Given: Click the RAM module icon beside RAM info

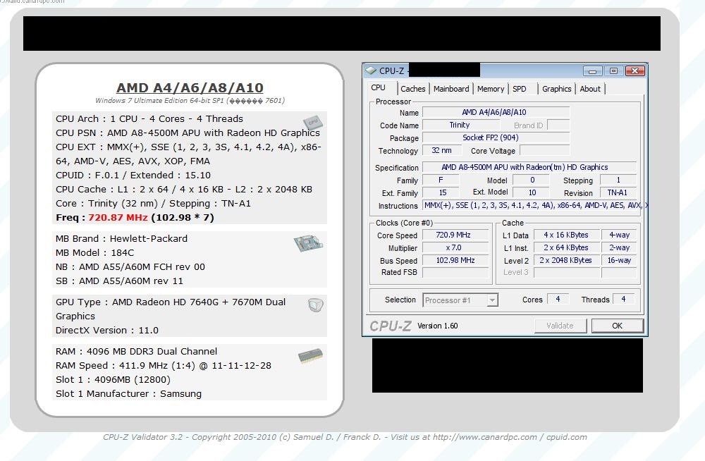Looking at the screenshot, I should [310, 355].
